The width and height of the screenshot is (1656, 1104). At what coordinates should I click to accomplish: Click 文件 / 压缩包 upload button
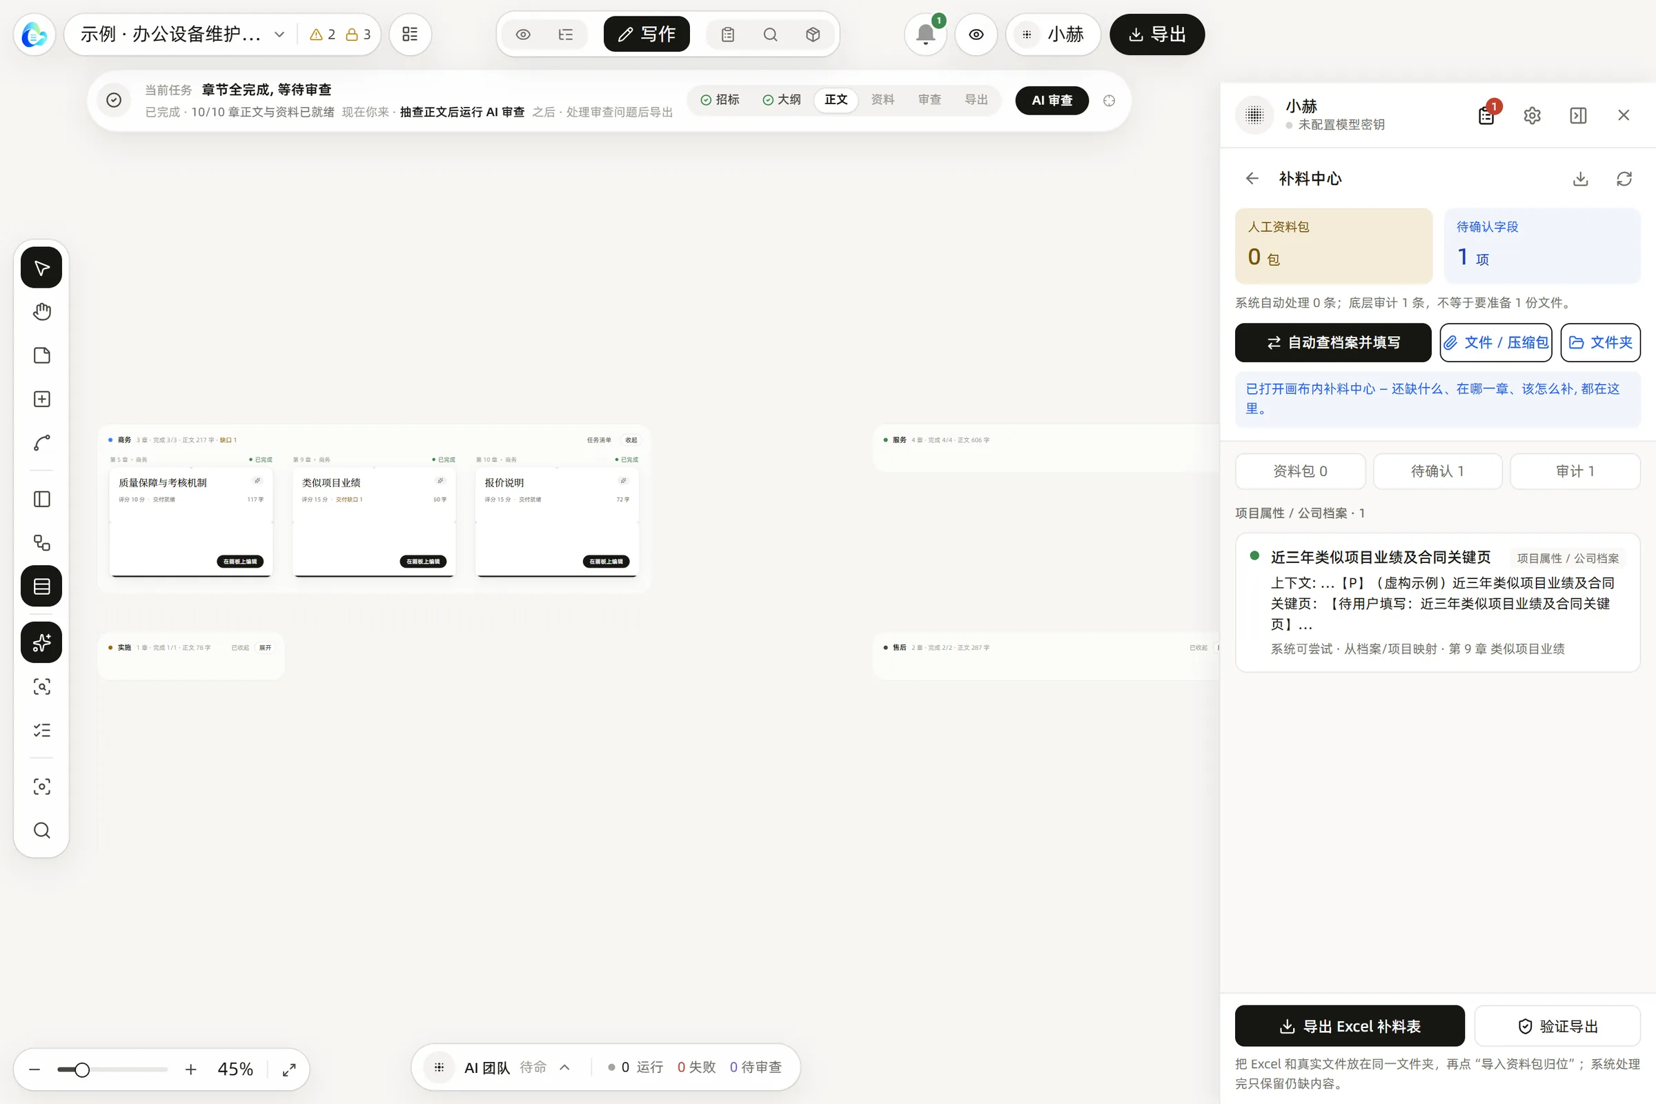(1495, 342)
